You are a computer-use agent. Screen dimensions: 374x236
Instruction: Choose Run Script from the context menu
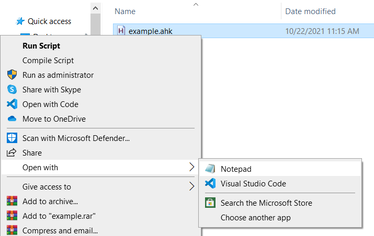tap(41, 46)
